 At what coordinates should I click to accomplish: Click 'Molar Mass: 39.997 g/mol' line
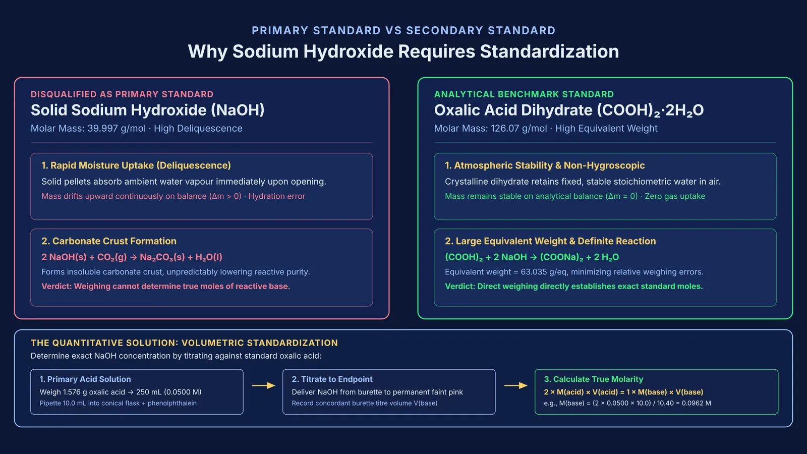click(137, 129)
